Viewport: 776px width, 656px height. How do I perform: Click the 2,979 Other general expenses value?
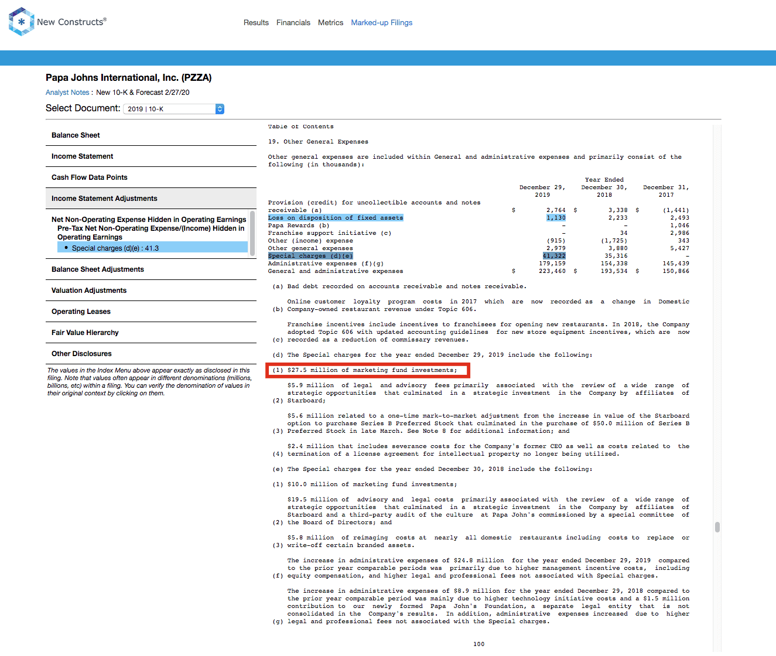point(556,248)
